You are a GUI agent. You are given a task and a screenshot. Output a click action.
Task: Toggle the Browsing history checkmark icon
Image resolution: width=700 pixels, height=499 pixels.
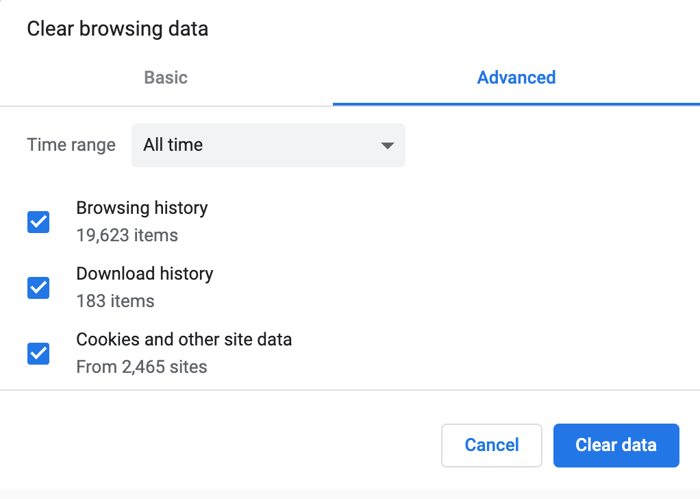[38, 222]
